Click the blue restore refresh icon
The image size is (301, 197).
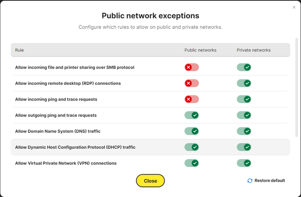pos(250,180)
